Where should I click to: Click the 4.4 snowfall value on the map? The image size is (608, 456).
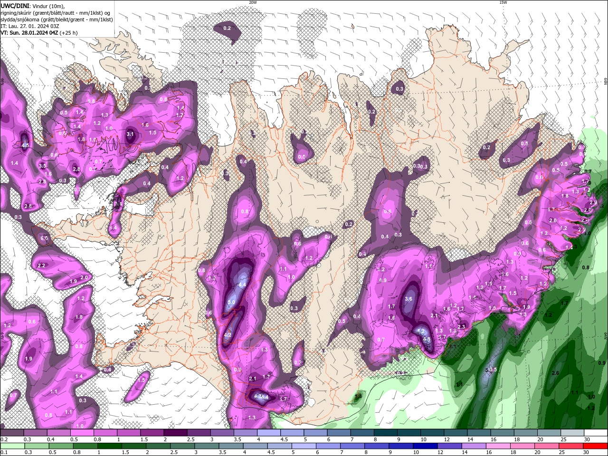(242, 285)
